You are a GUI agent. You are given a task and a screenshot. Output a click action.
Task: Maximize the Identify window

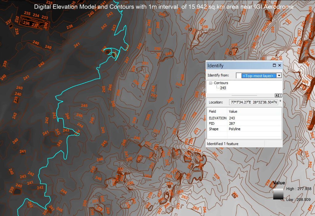[x=274, y=65]
